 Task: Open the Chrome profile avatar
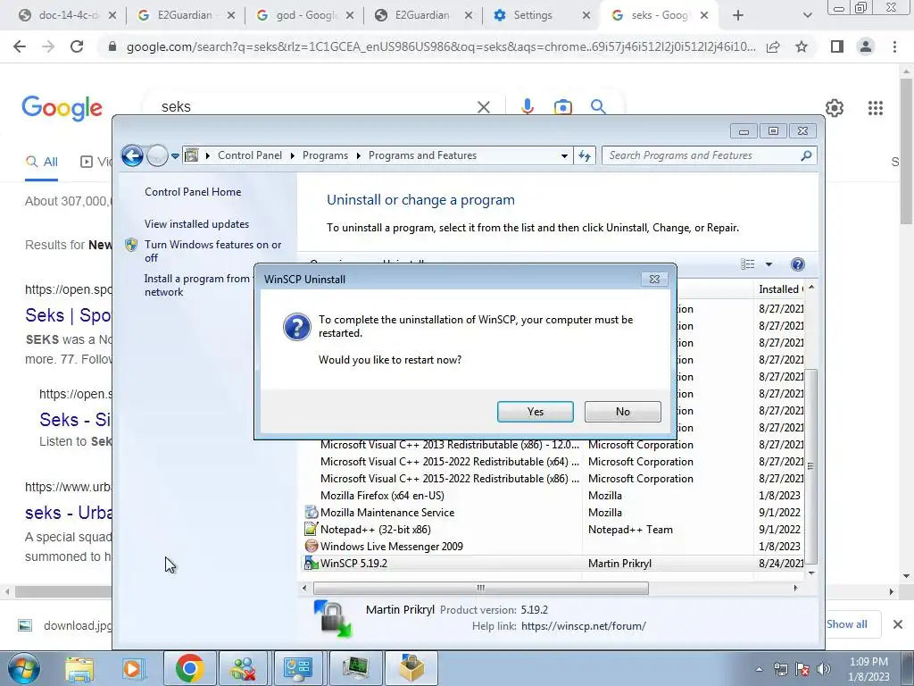(x=866, y=46)
